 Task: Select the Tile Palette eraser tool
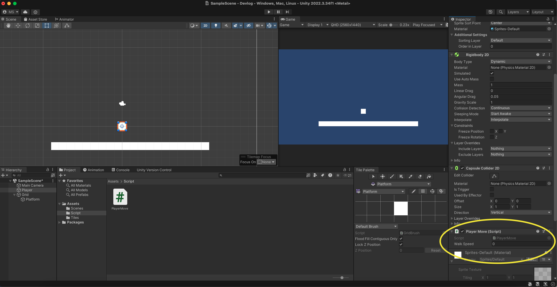click(x=420, y=176)
